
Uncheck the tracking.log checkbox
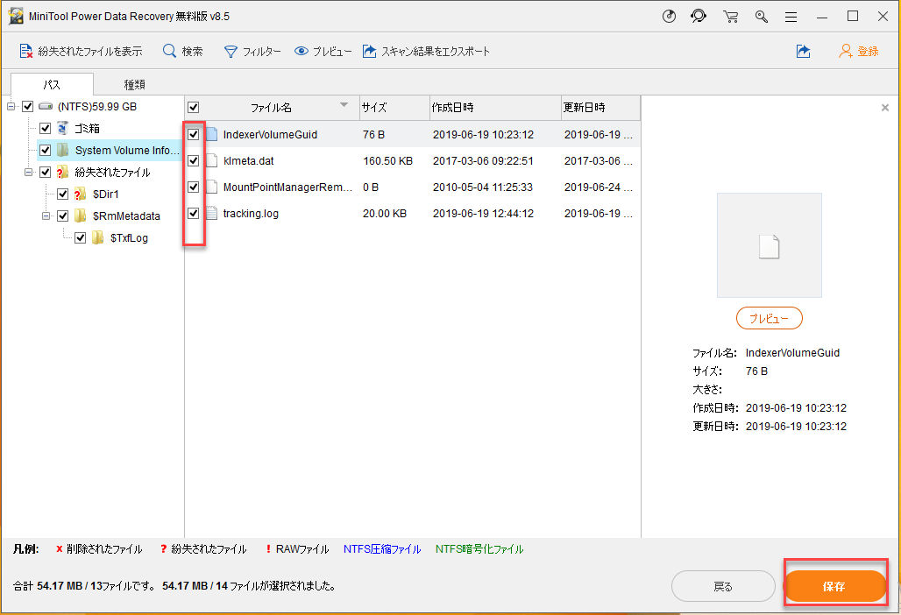(194, 214)
